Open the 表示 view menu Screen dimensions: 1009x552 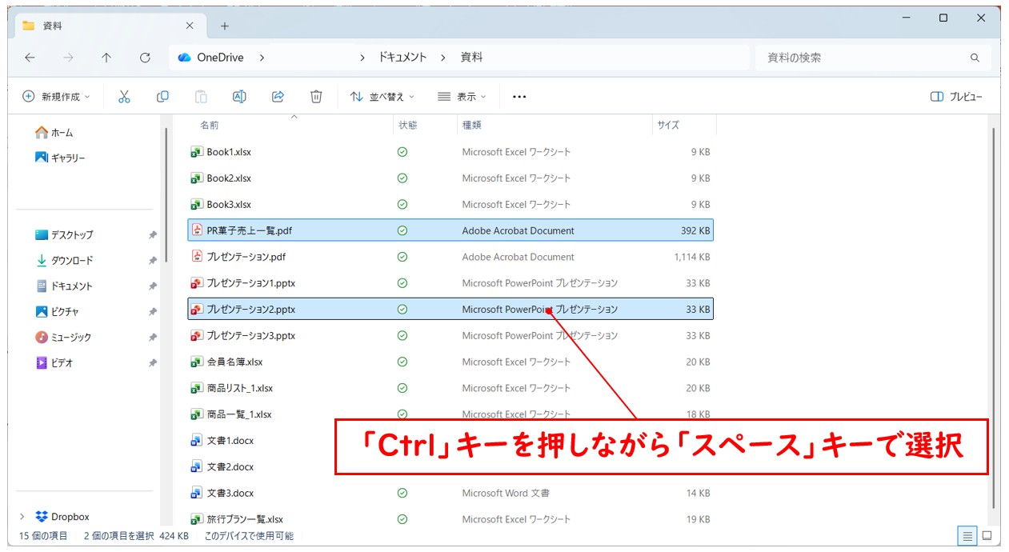pos(461,96)
